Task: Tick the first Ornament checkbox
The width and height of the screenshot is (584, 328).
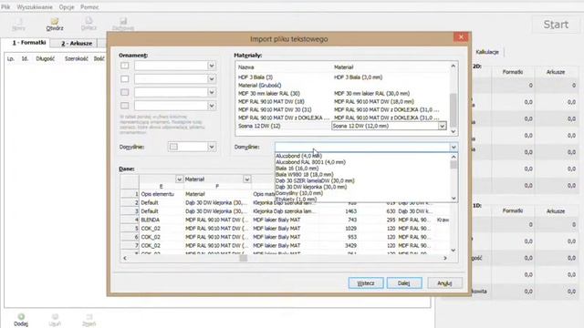Action: coord(125,66)
